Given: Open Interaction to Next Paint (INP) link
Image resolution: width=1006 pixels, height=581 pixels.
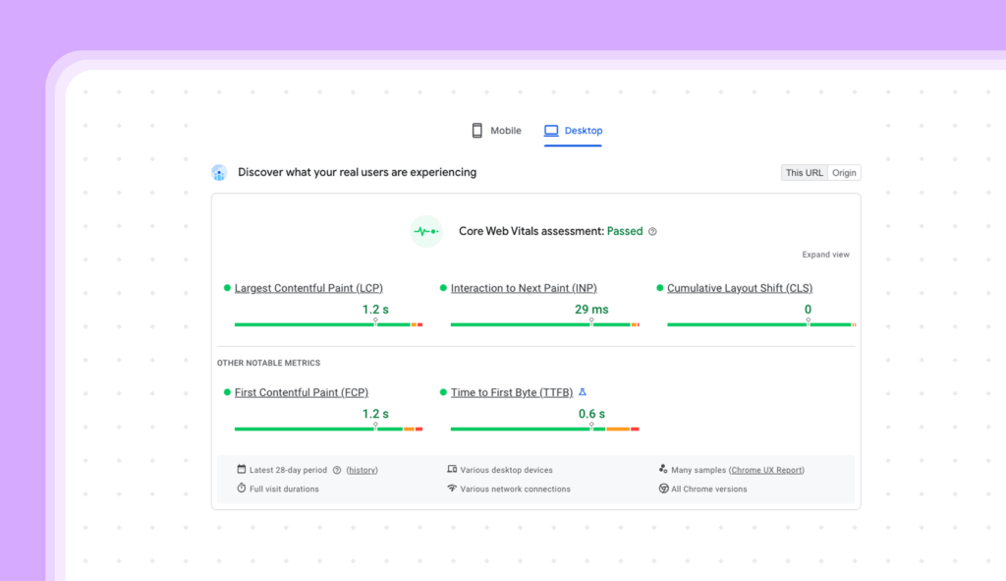Looking at the screenshot, I should (524, 288).
